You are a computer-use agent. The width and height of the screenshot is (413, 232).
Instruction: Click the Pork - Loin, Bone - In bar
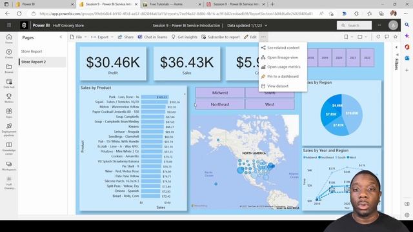point(155,97)
